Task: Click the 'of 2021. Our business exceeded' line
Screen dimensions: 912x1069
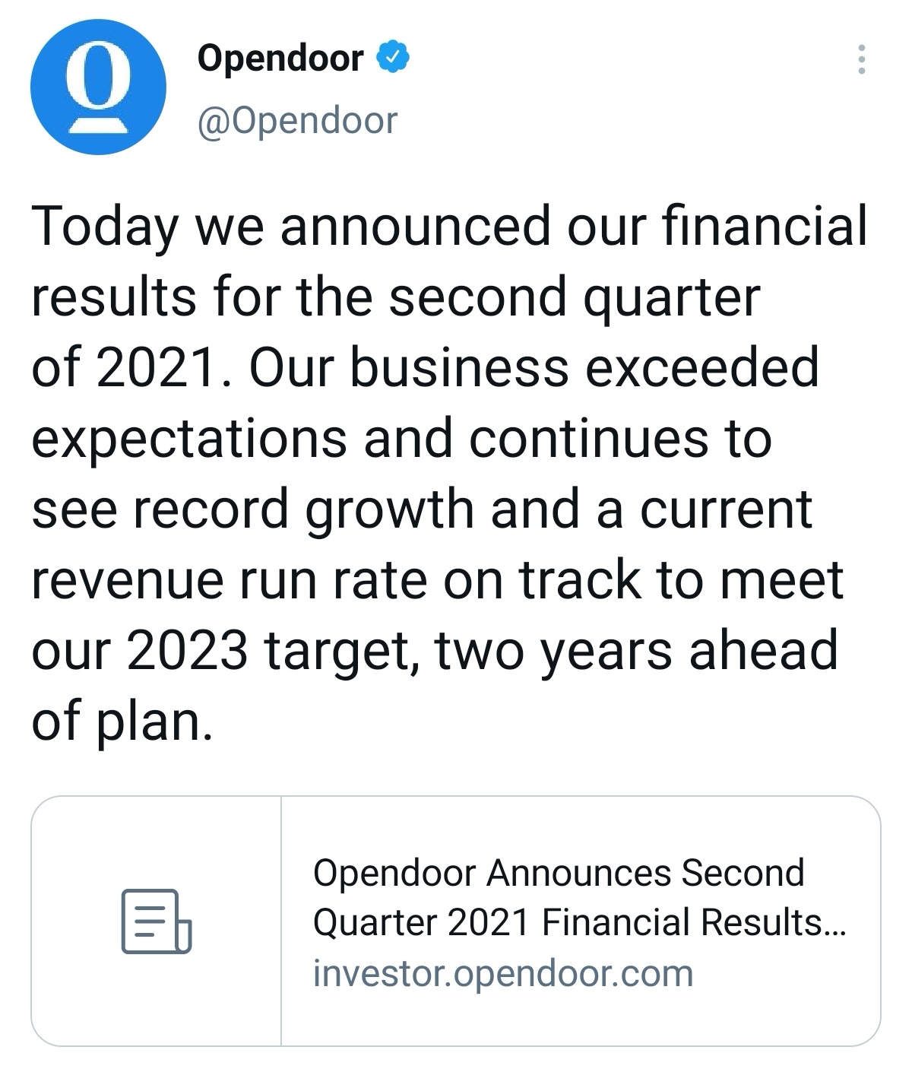Action: (x=425, y=367)
